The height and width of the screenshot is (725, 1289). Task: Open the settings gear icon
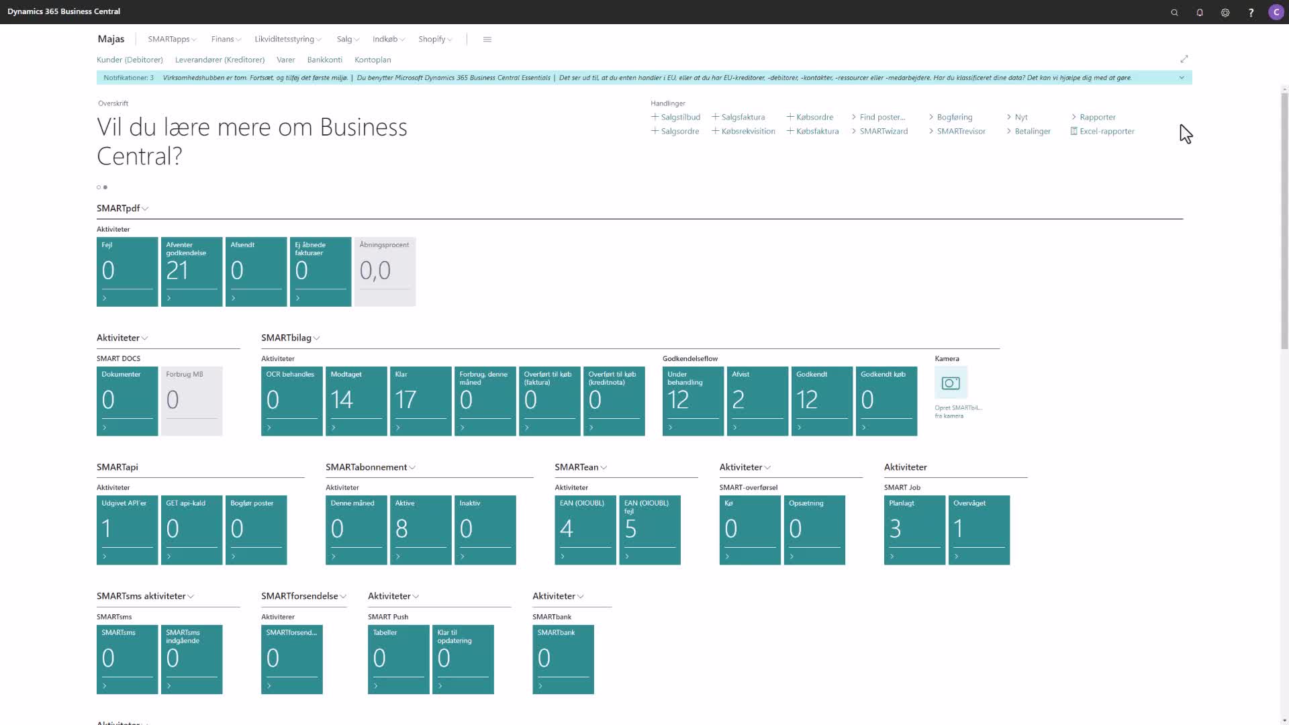click(x=1225, y=12)
